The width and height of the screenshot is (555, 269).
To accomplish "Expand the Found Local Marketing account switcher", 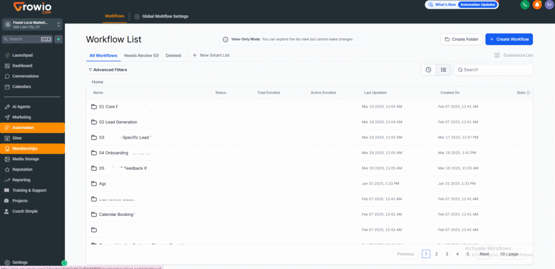I will click(32, 24).
